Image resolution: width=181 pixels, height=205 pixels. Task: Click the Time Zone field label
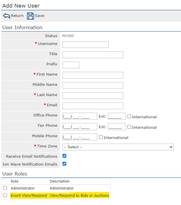47,146
